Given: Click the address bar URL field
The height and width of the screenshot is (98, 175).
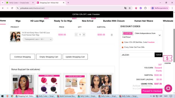Looking at the screenshot, I should point(71,8).
